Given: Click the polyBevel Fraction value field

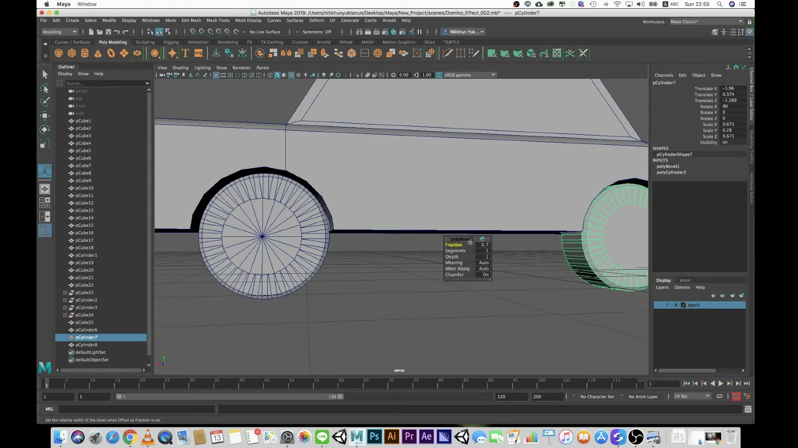Looking at the screenshot, I should coord(482,245).
